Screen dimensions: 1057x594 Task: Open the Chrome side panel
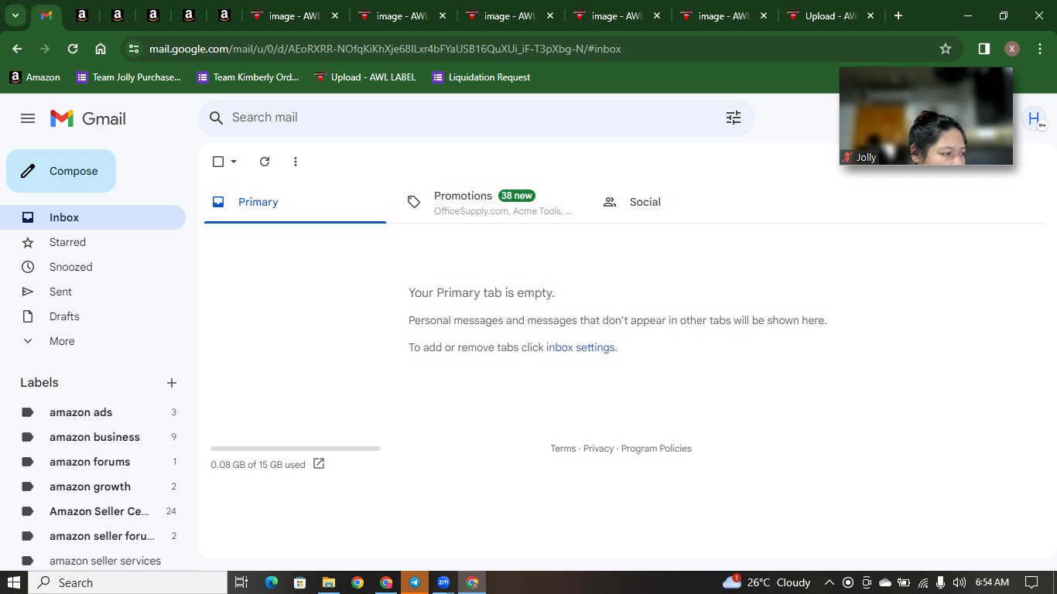(984, 49)
